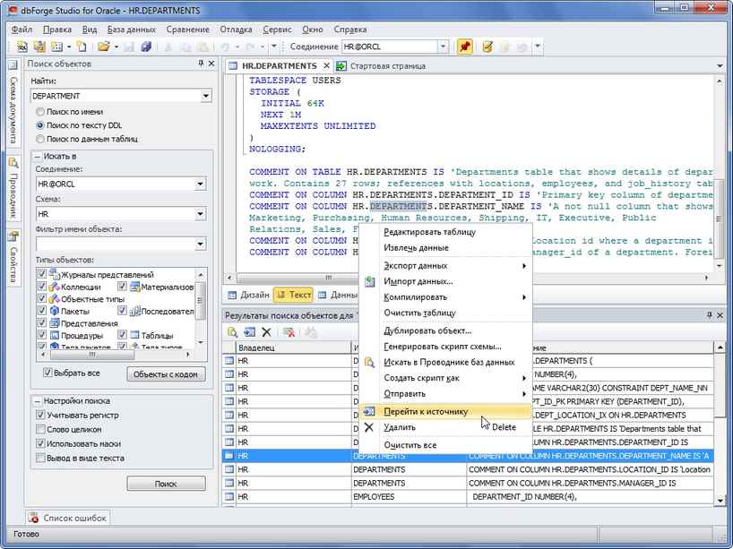Select Поиск по тексту DDL radio button
Viewport: 733px width, 549px height.
(40, 125)
